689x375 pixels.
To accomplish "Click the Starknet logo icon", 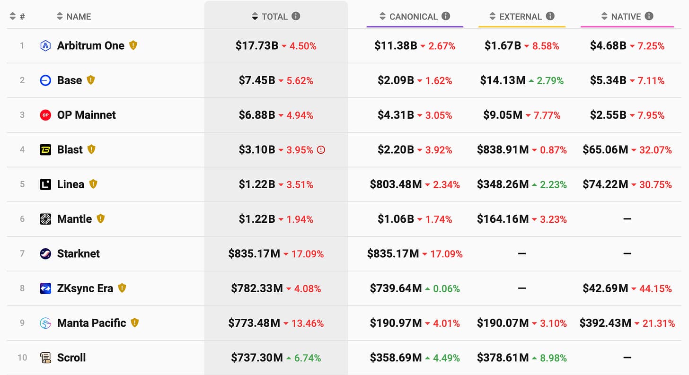I will point(45,253).
